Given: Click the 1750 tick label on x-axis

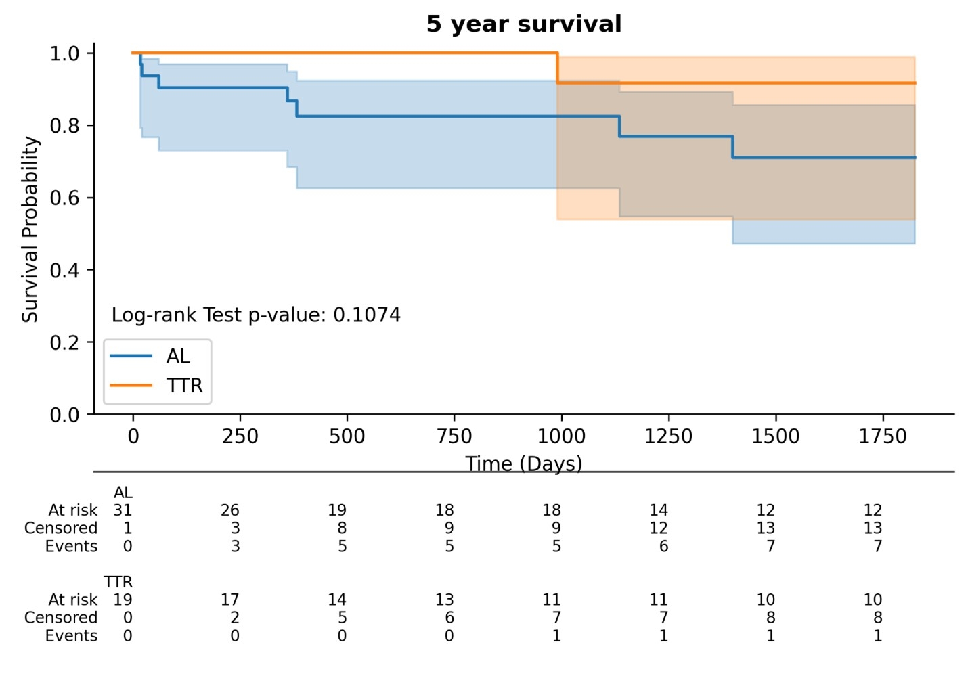Looking at the screenshot, I should pyautogui.click(x=883, y=436).
